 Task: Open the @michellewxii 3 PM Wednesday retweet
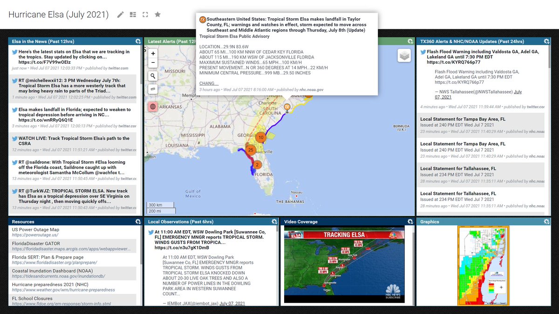click(72, 86)
